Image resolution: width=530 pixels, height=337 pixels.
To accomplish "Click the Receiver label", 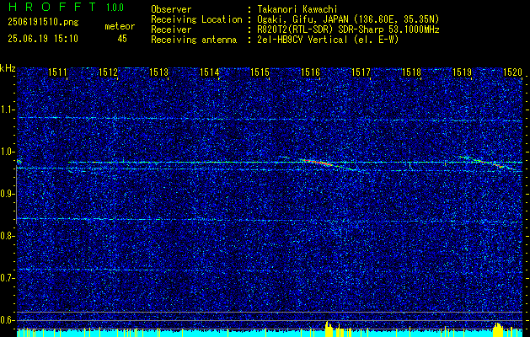I will coord(171,29).
